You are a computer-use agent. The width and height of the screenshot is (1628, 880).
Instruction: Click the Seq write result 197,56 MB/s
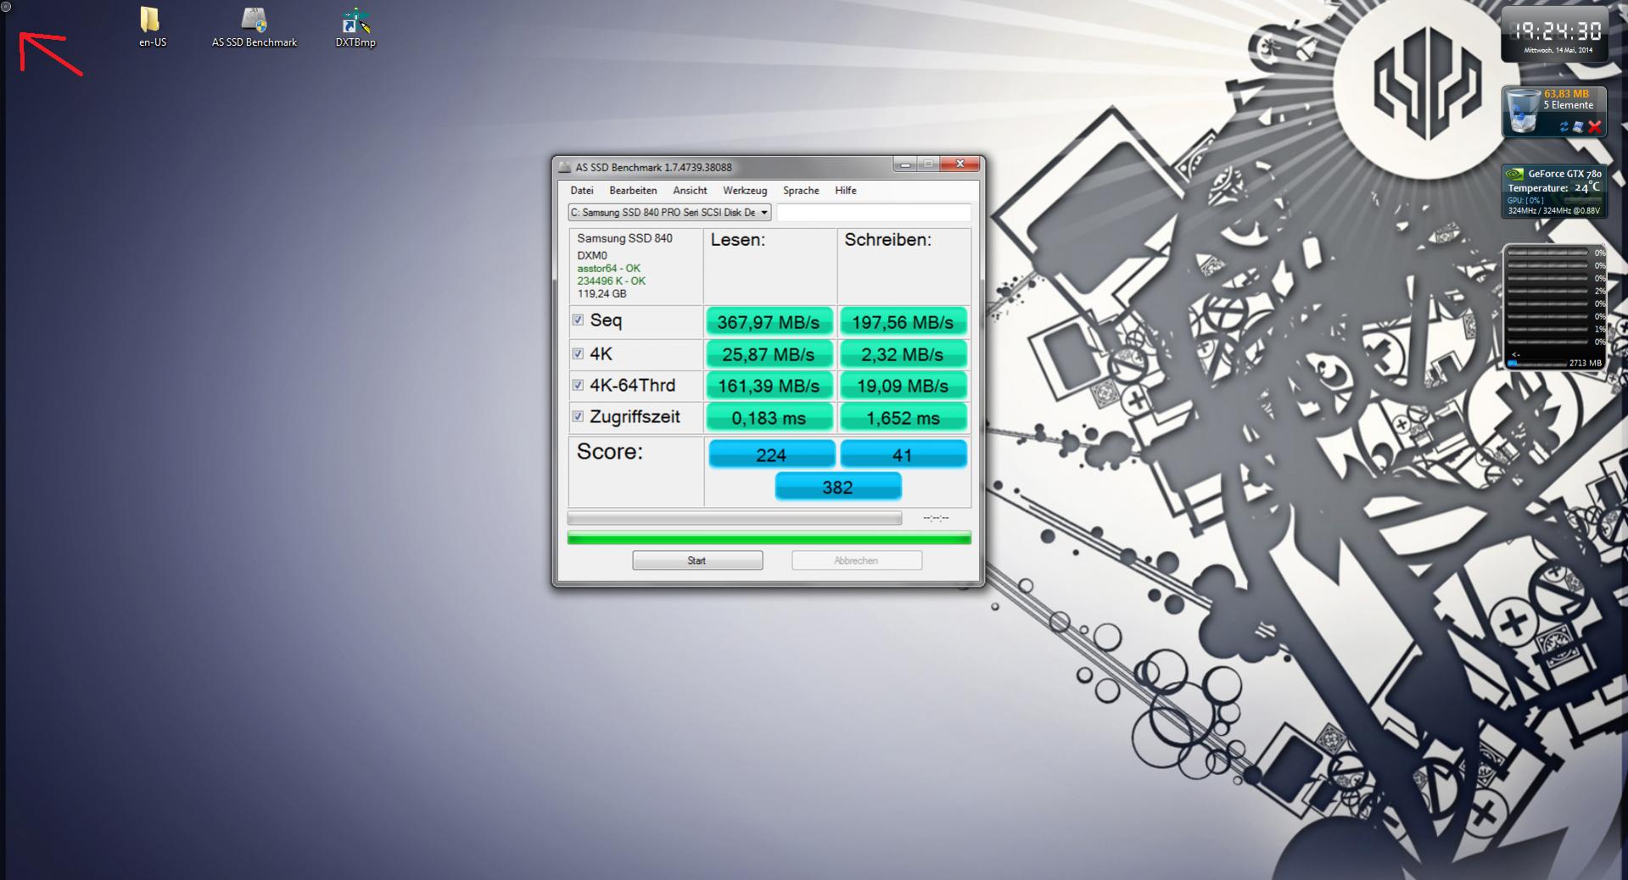pyautogui.click(x=903, y=322)
